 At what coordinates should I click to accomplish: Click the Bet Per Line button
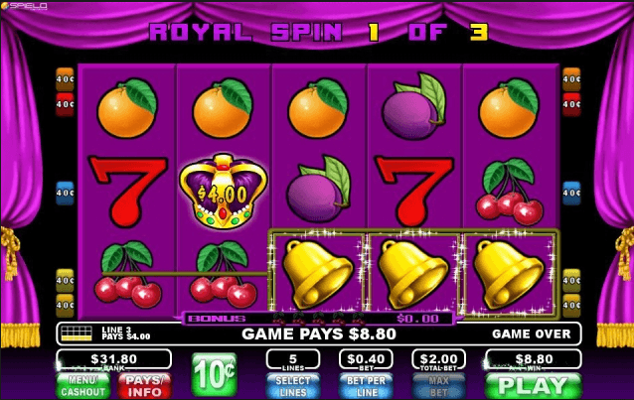click(366, 386)
